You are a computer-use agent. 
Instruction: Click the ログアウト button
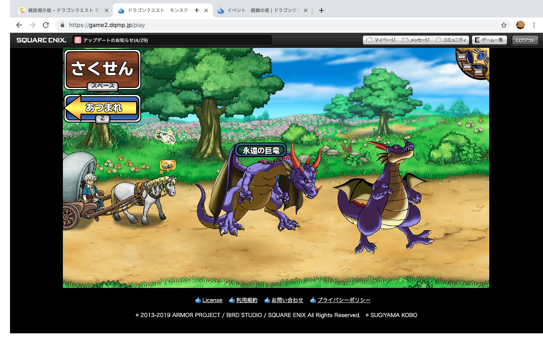click(525, 40)
